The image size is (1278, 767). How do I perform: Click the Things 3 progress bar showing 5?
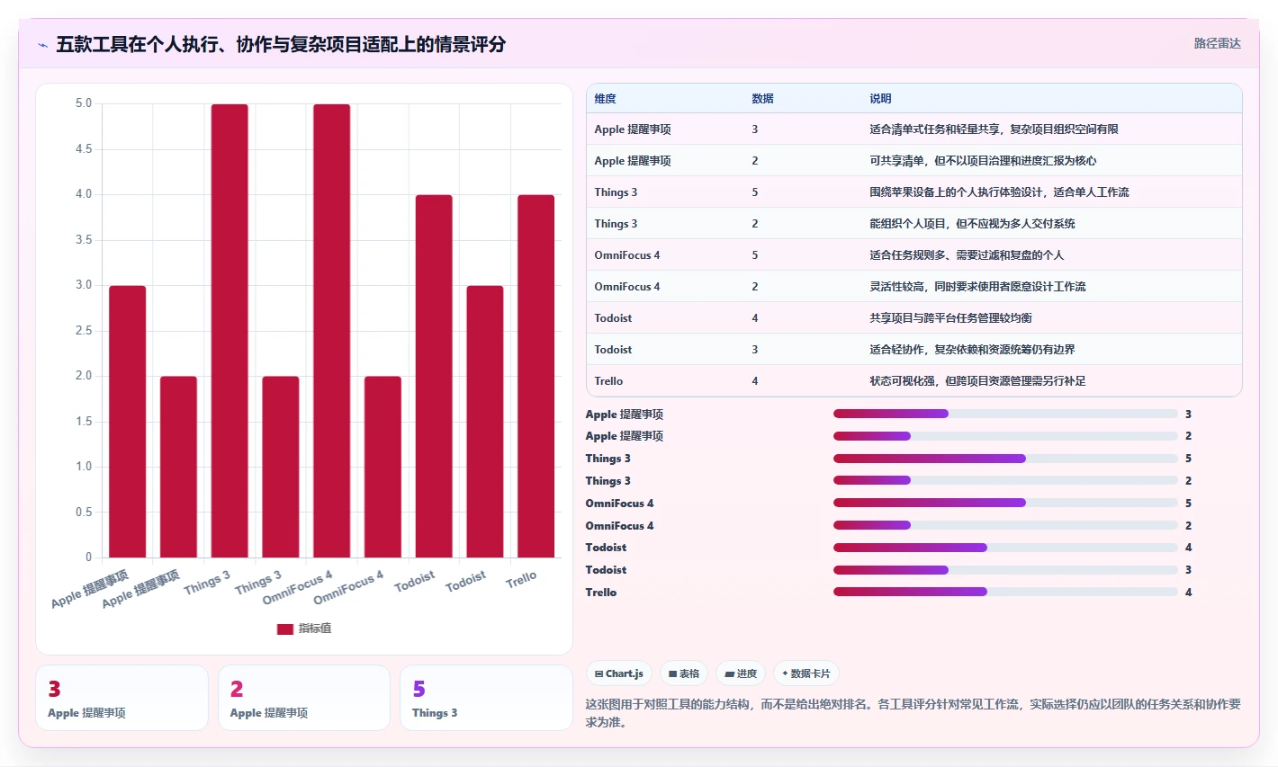[x=1005, y=459]
